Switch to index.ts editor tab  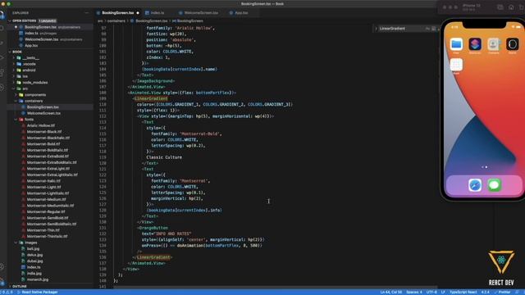[157, 13]
